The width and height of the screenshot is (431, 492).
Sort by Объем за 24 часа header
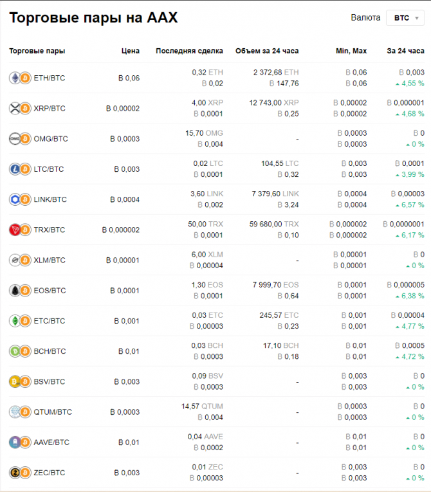(266, 51)
